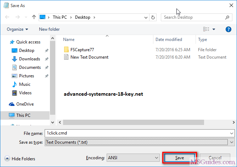This screenshot has width=237, height=167.
Task: Sort files by Date modified column
Action: 169,40
